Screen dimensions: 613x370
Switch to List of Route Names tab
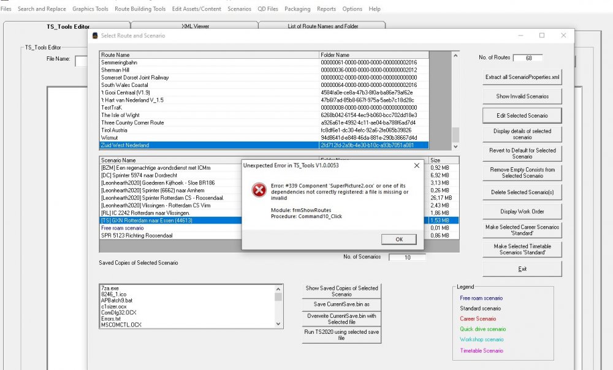tap(322, 26)
